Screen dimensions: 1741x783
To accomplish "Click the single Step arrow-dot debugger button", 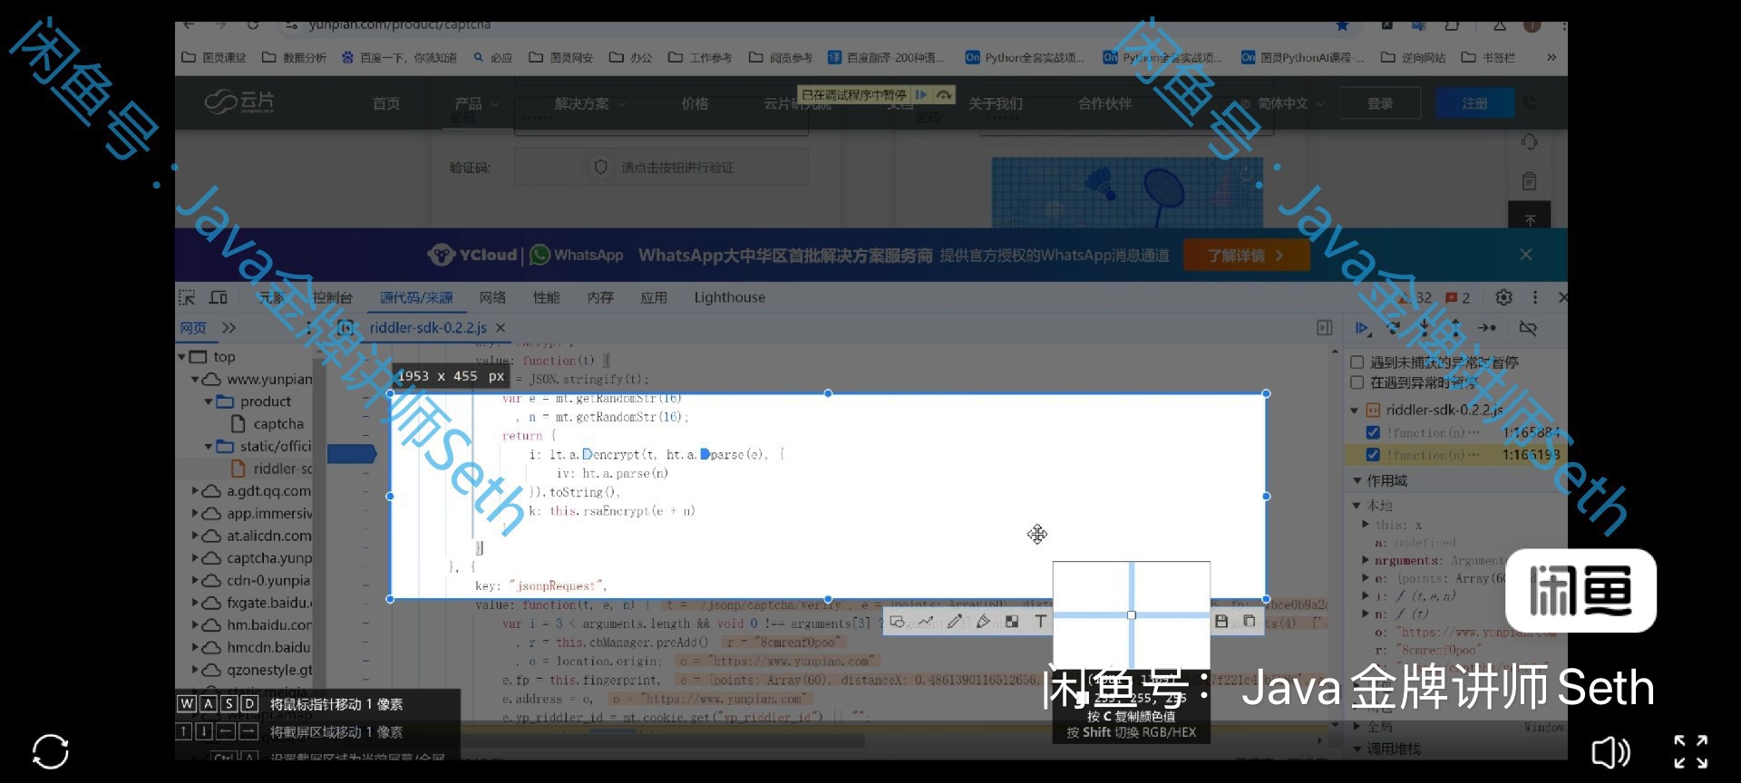I will coord(1487,328).
